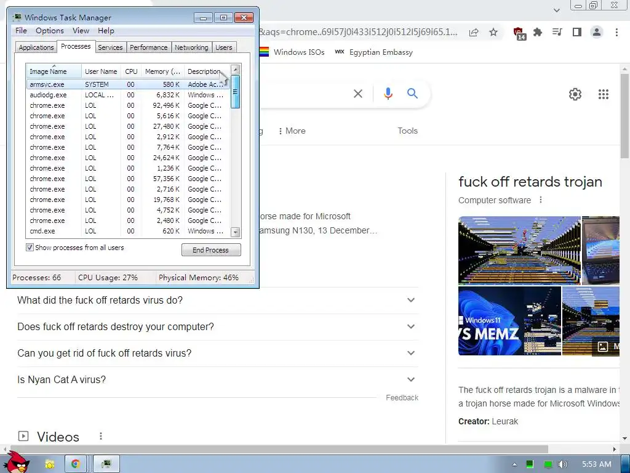Viewport: 630px width, 473px height.
Task: Click the Angry Birds start button
Action: tap(17, 462)
